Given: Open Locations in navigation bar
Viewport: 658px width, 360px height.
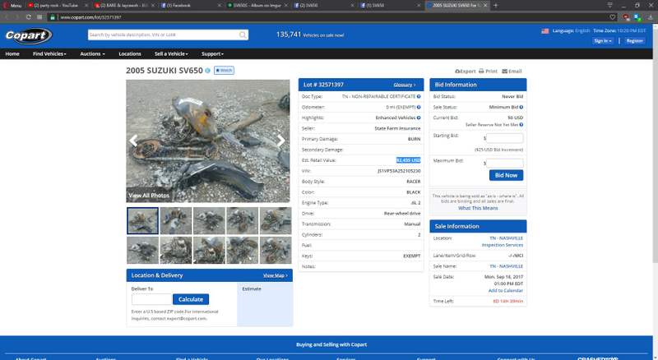Looking at the screenshot, I should [x=130, y=53].
